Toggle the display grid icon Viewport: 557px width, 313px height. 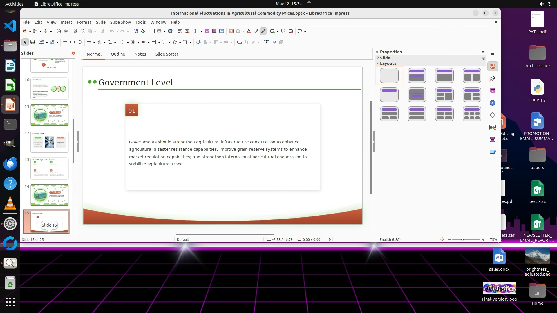(153, 31)
